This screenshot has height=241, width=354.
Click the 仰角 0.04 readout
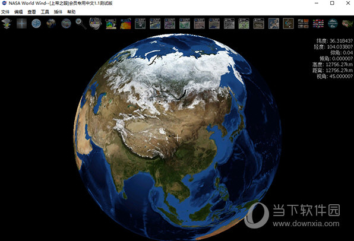[x=342, y=53]
